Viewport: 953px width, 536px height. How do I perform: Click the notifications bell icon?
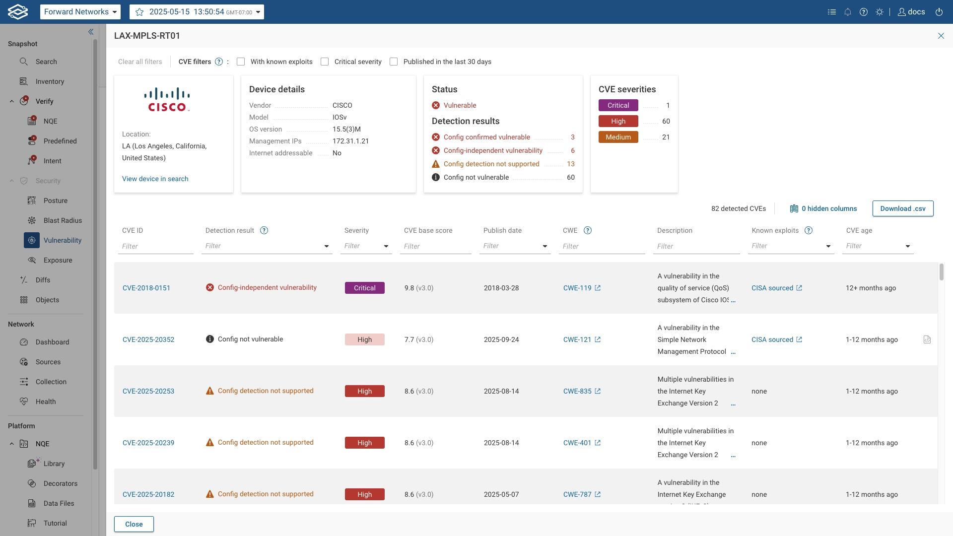tap(848, 12)
